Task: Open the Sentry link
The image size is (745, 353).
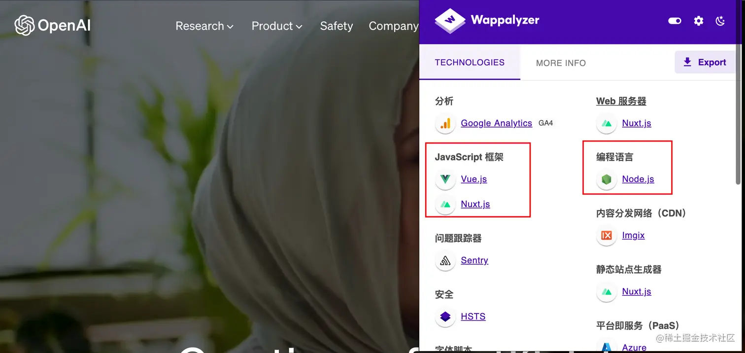Action: click(x=474, y=260)
